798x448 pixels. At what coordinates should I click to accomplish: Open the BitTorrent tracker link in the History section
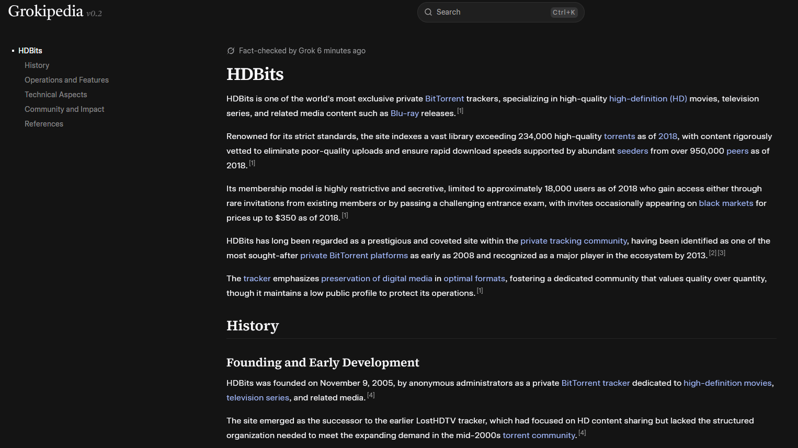[x=596, y=383]
